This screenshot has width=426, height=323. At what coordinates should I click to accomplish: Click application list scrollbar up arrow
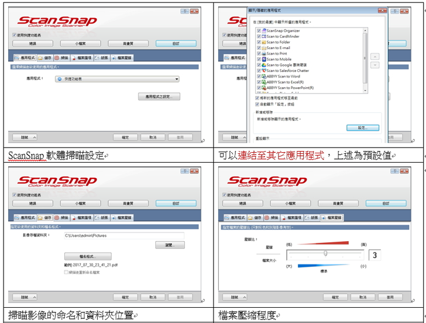click(x=365, y=30)
